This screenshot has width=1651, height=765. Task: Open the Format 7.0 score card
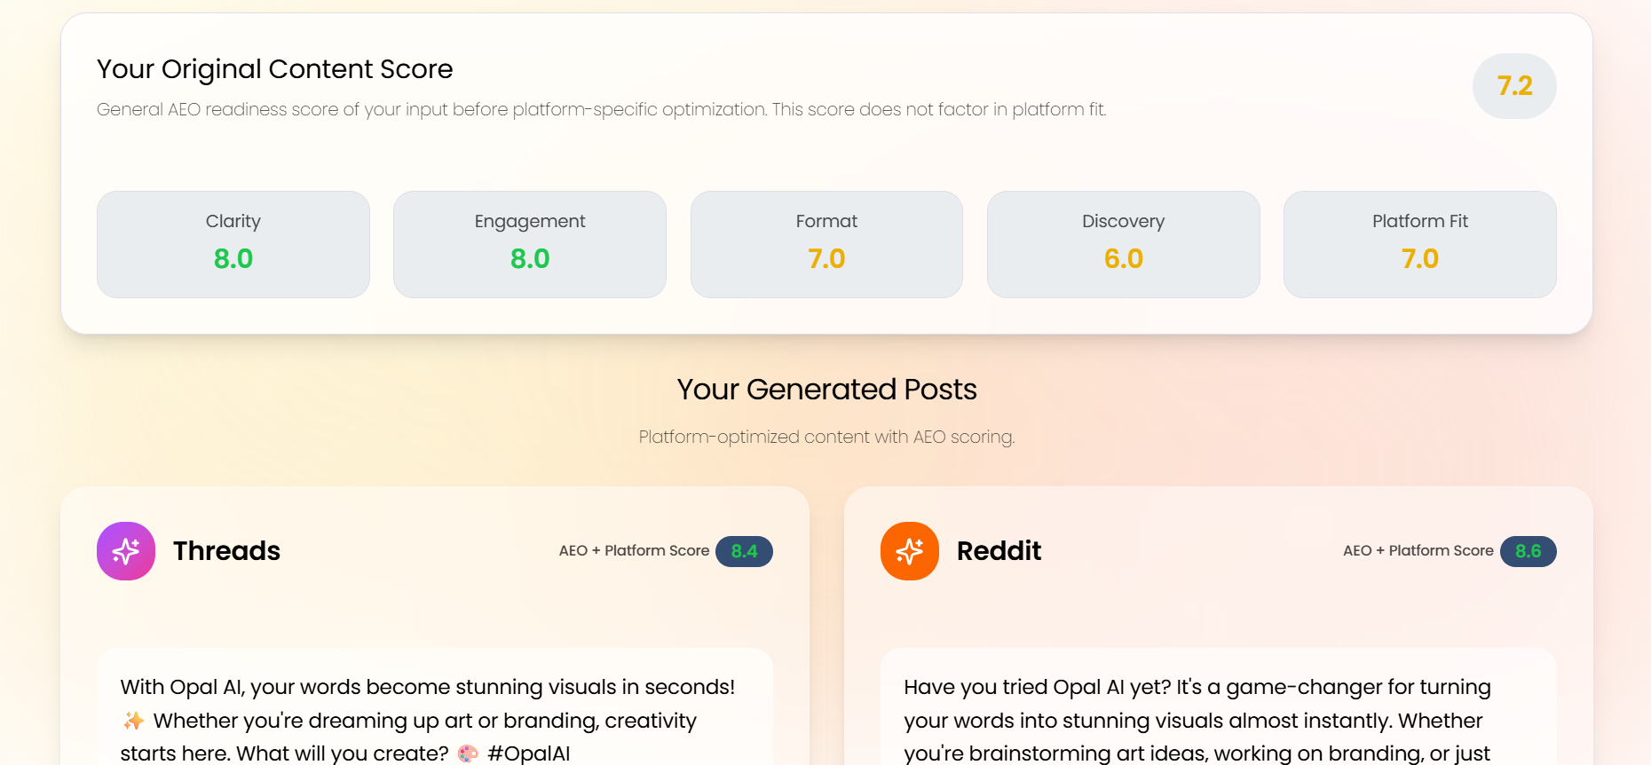(x=825, y=244)
